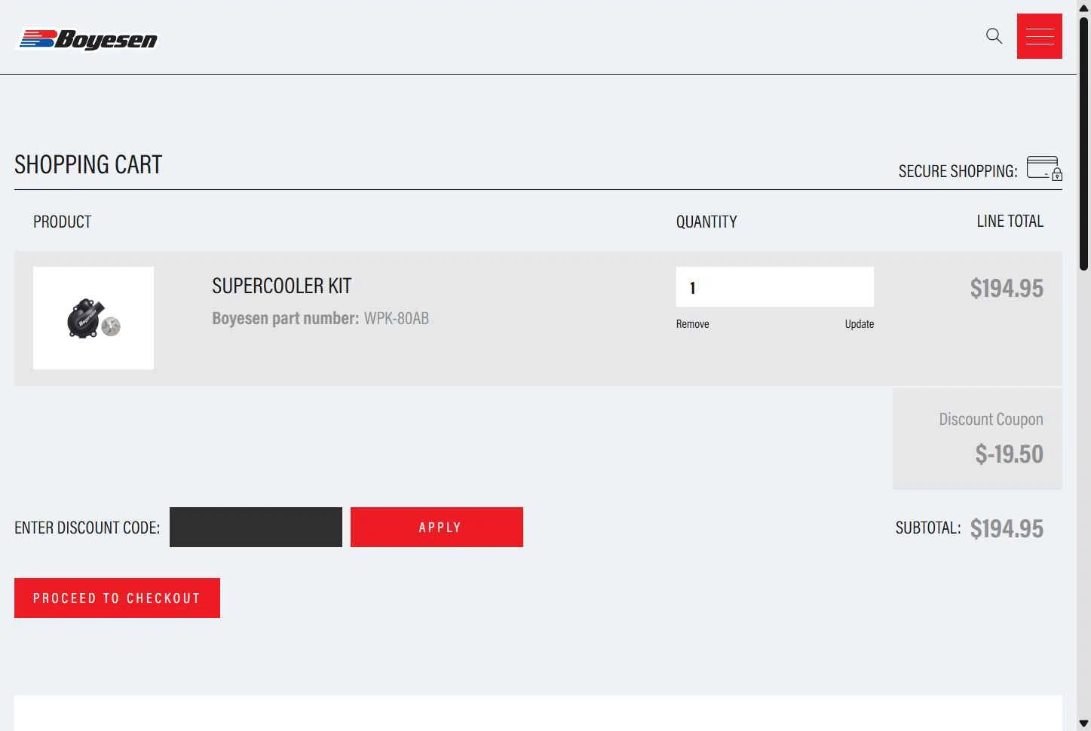Select the $194.95 line total
This screenshot has height=731, width=1091.
[x=1007, y=288]
